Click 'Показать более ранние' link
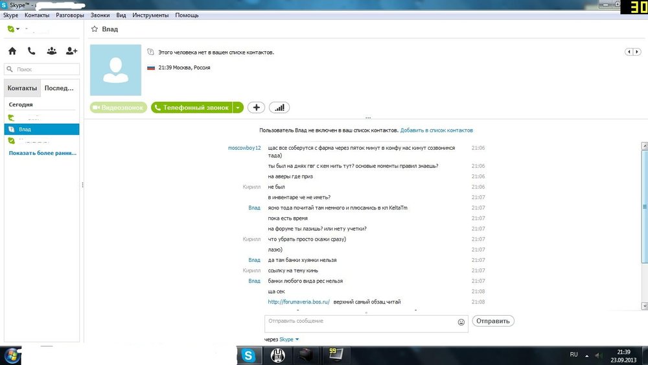This screenshot has height=365, width=648. 43,153
